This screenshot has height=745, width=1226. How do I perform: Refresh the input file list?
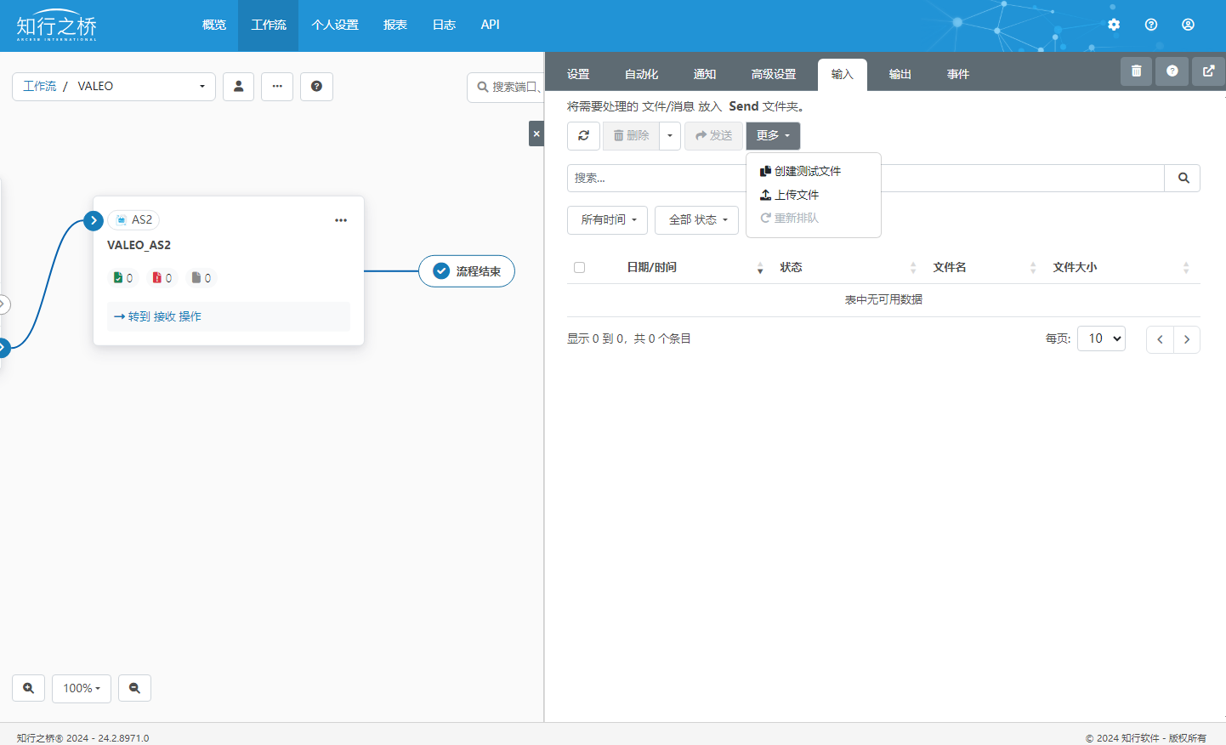583,136
